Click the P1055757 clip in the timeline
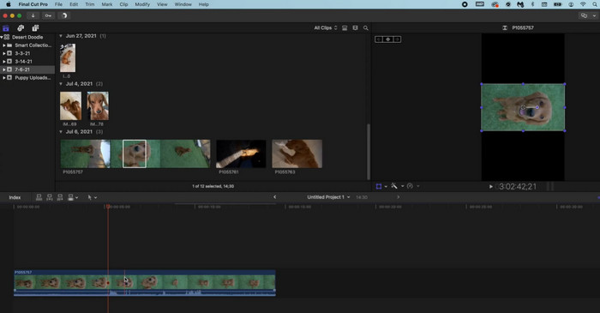The height and width of the screenshot is (313, 600). [x=145, y=283]
